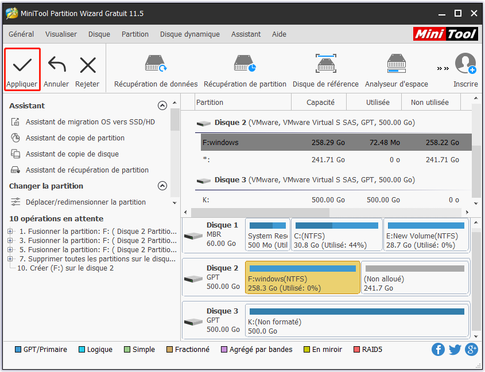Screen dimensions: 485x372
Task: Open the Visualiser menu
Action: pyautogui.click(x=61, y=34)
